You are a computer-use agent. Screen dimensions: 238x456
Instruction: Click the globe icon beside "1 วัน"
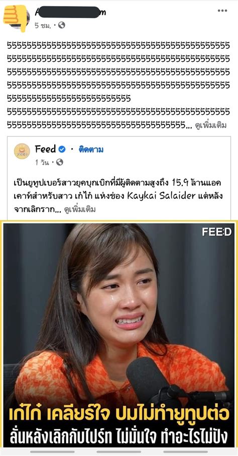point(59,162)
